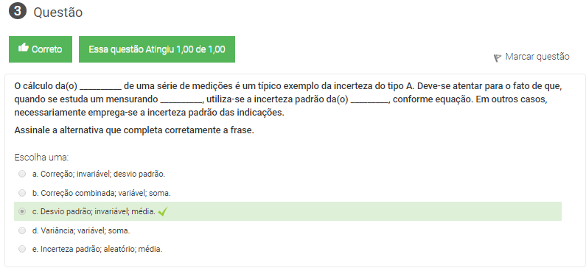
Task: Click 'Assinale a alternativa' instruction text
Action: [134, 130]
